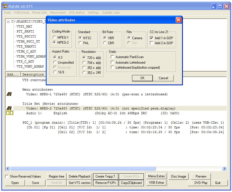Select Camera in the Film group
The image size is (232, 192).
click(x=129, y=38)
